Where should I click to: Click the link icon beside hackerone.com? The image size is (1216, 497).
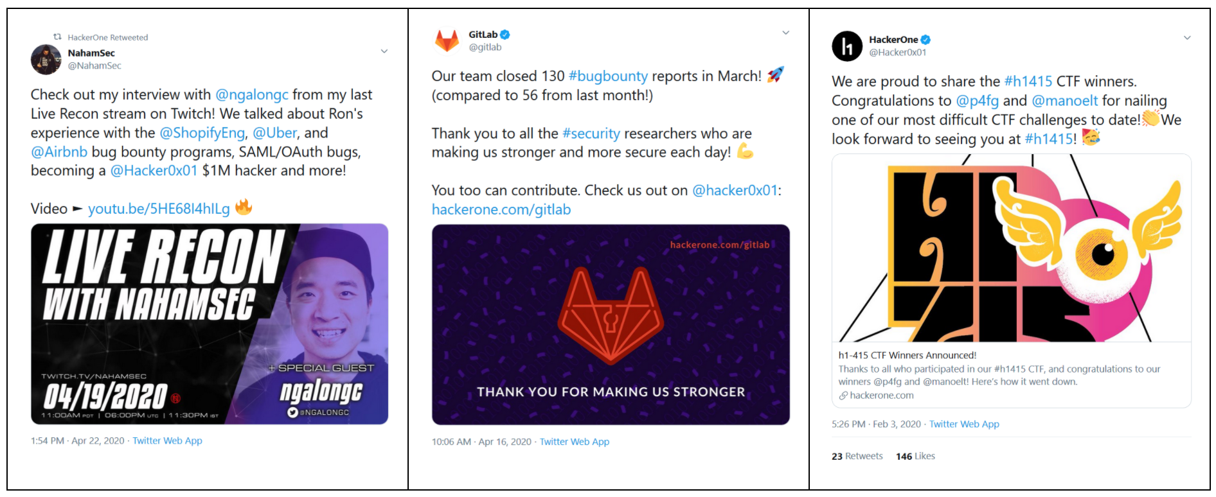tap(843, 396)
